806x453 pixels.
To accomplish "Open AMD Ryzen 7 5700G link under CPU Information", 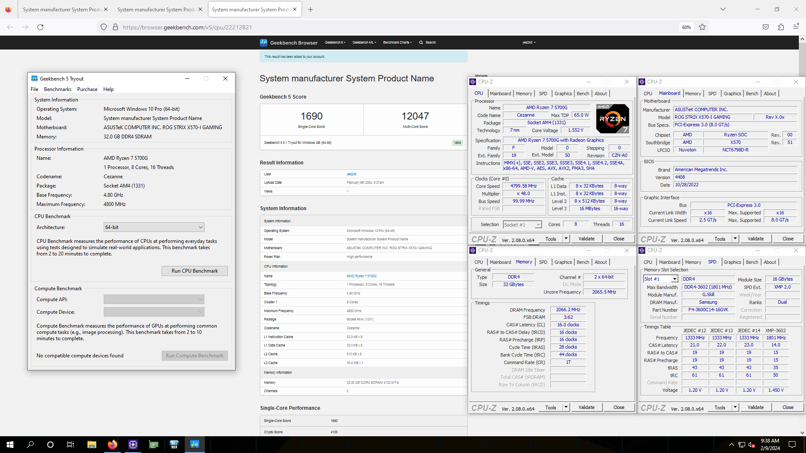I will 361,276.
